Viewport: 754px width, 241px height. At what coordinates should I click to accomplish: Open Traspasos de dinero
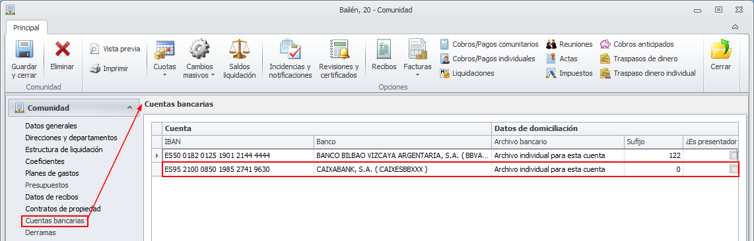click(x=638, y=59)
